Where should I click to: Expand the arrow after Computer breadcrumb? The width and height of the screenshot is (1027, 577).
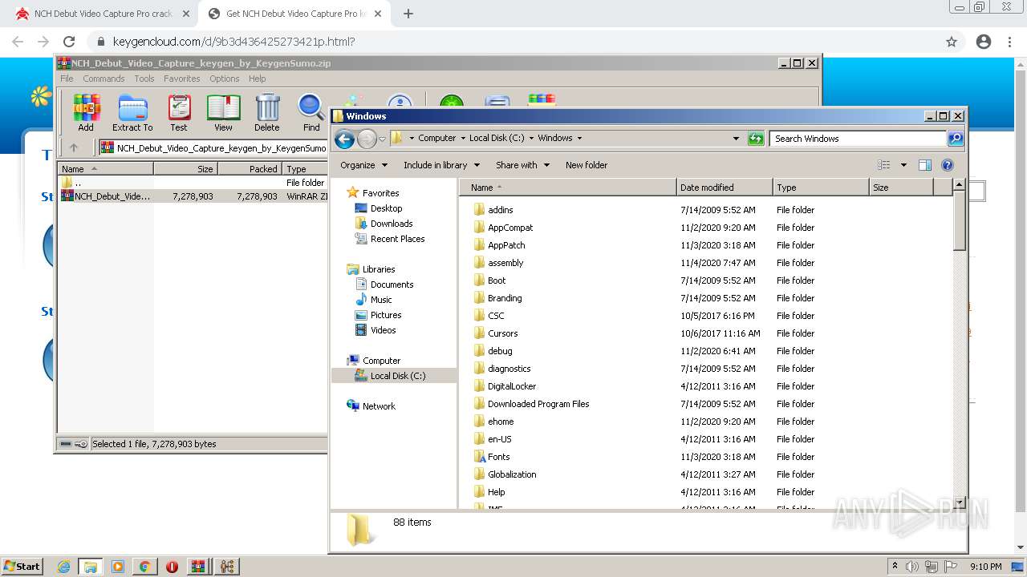463,138
